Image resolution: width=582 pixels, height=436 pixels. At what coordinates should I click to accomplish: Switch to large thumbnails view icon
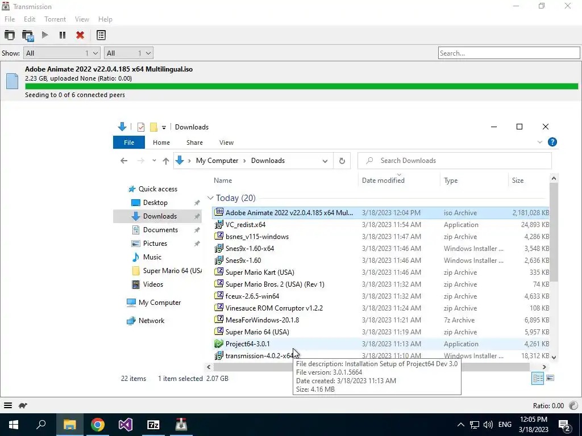pyautogui.click(x=550, y=378)
